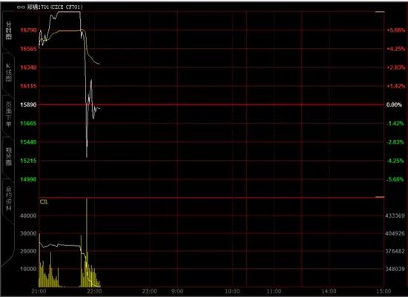Screen dimensions: 408x297
Task: Switch to the K线图 candlestick tab
Action: click(9, 73)
